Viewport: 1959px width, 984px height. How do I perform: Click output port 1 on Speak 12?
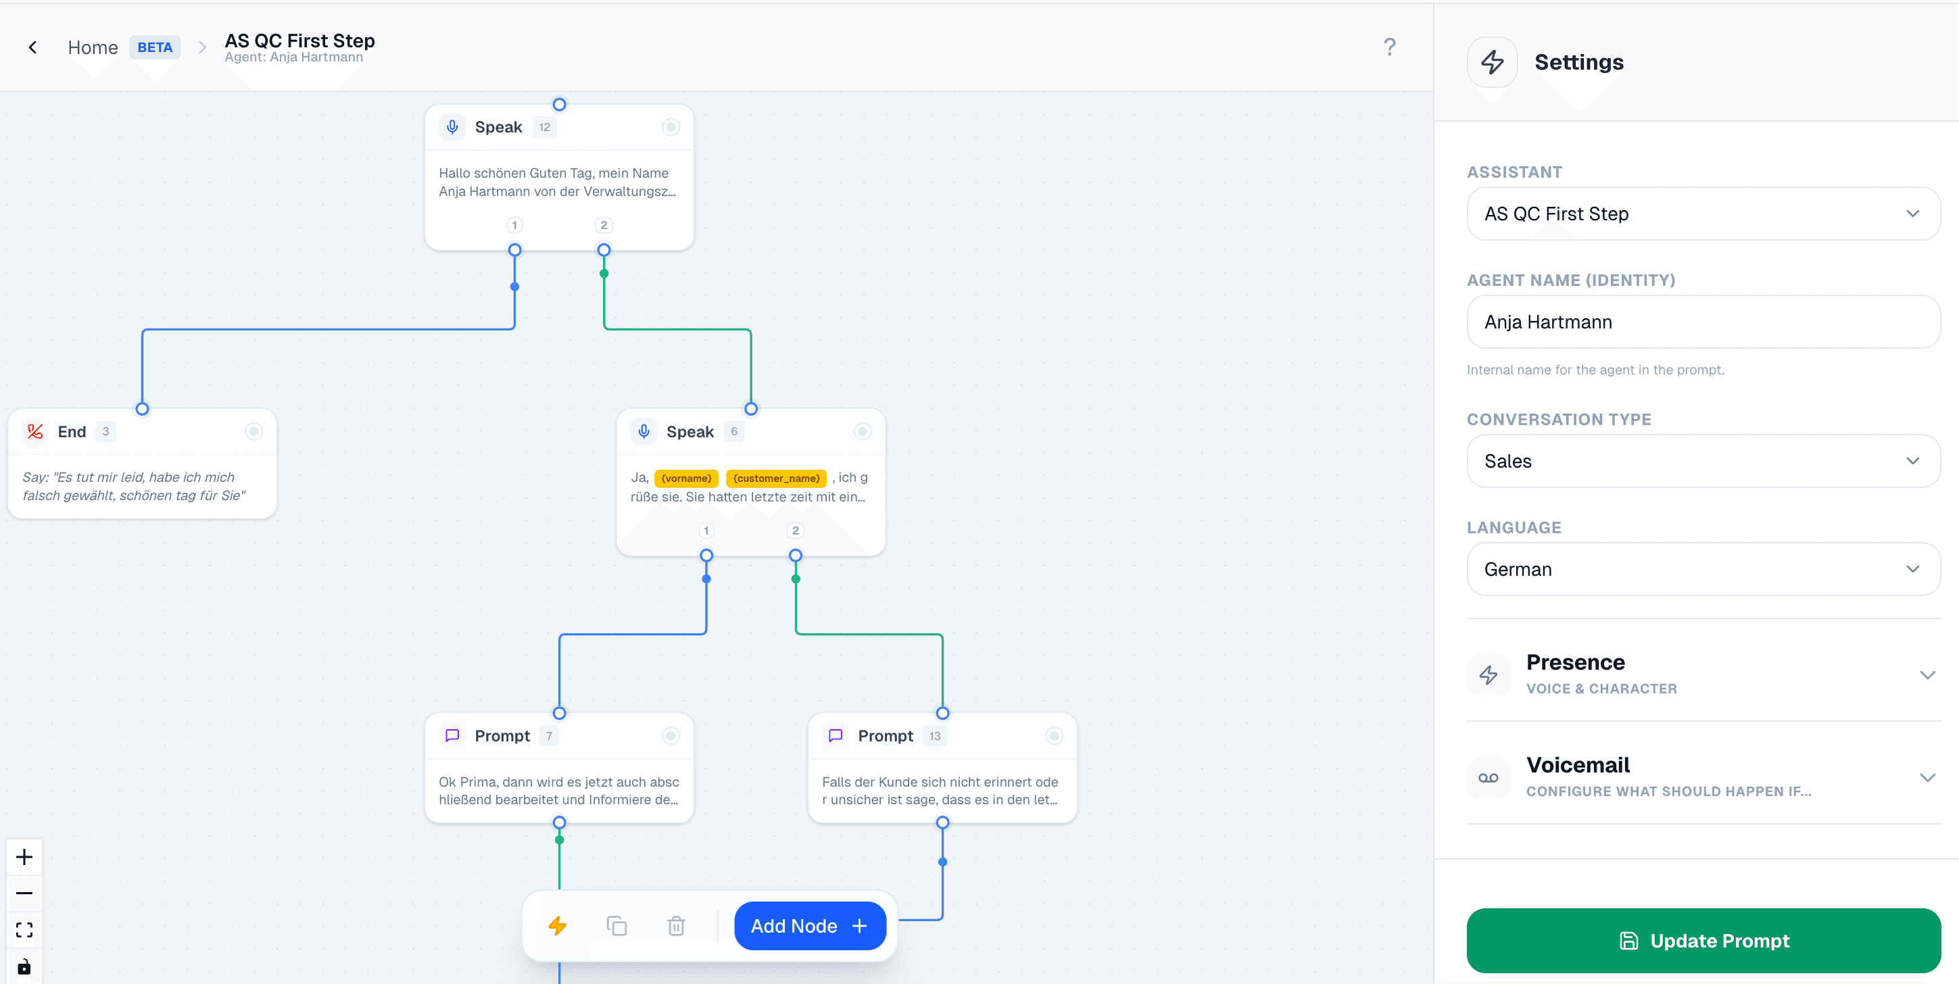(515, 250)
